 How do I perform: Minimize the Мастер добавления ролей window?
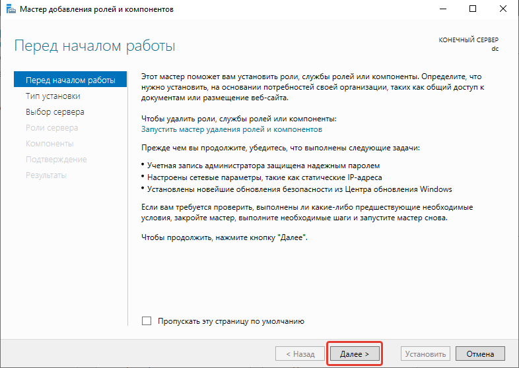pos(443,9)
